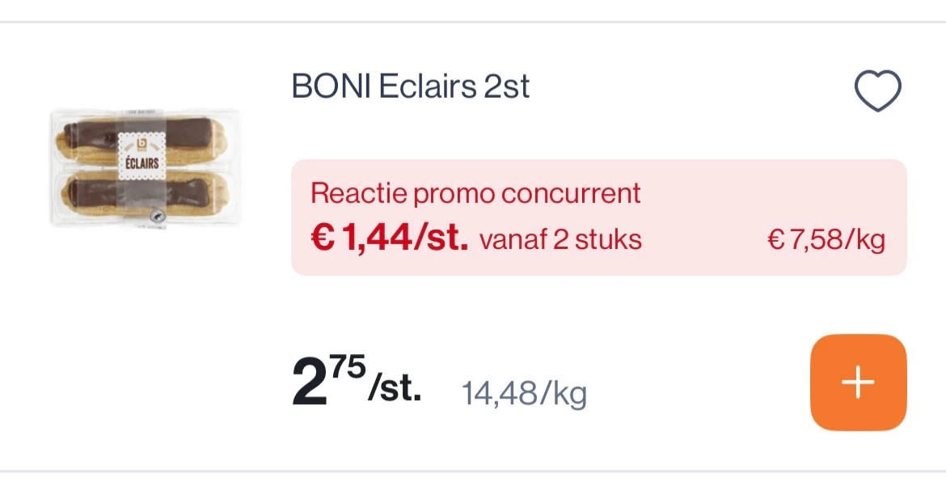Add BONI Eclairs using the orange add button
The image size is (946, 481).
[x=858, y=382]
